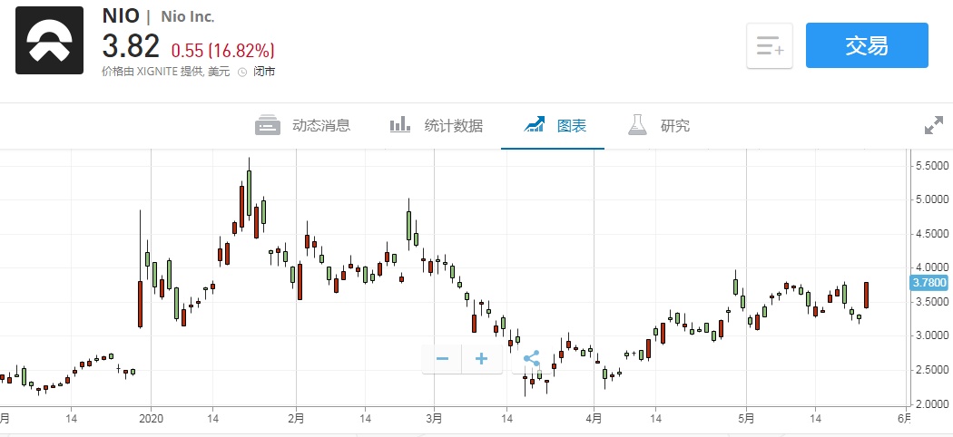Zoom in the chart with plus button
The width and height of the screenshot is (953, 437).
(482, 359)
